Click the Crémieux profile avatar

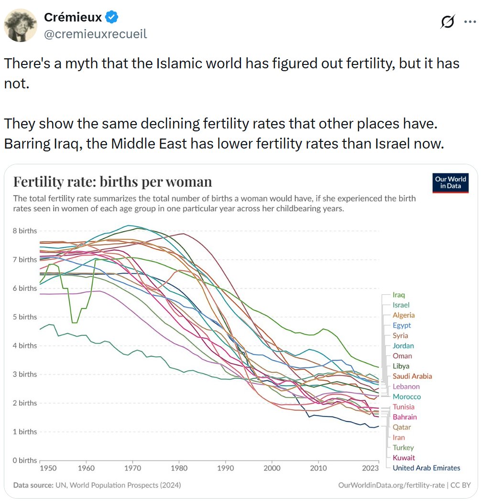[x=21, y=25]
